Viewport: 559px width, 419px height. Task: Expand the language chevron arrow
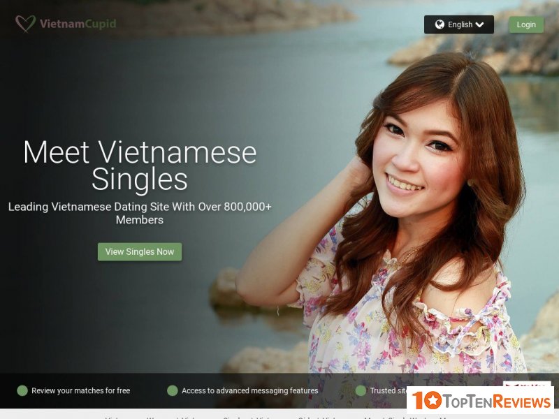(x=479, y=24)
